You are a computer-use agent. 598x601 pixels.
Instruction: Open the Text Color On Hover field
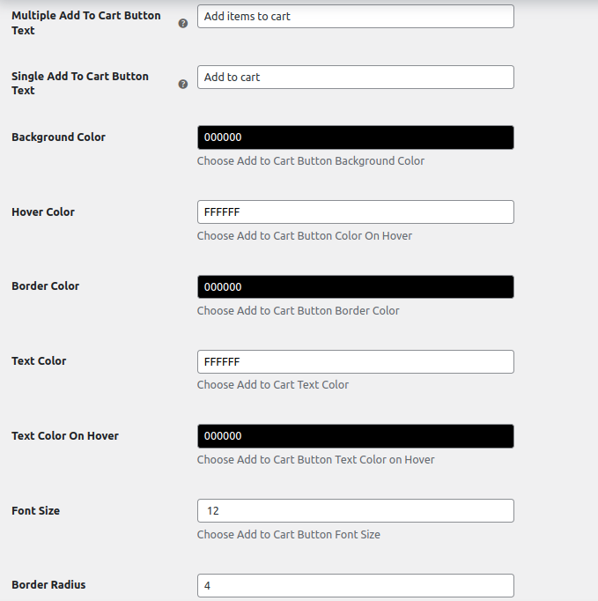coord(355,436)
